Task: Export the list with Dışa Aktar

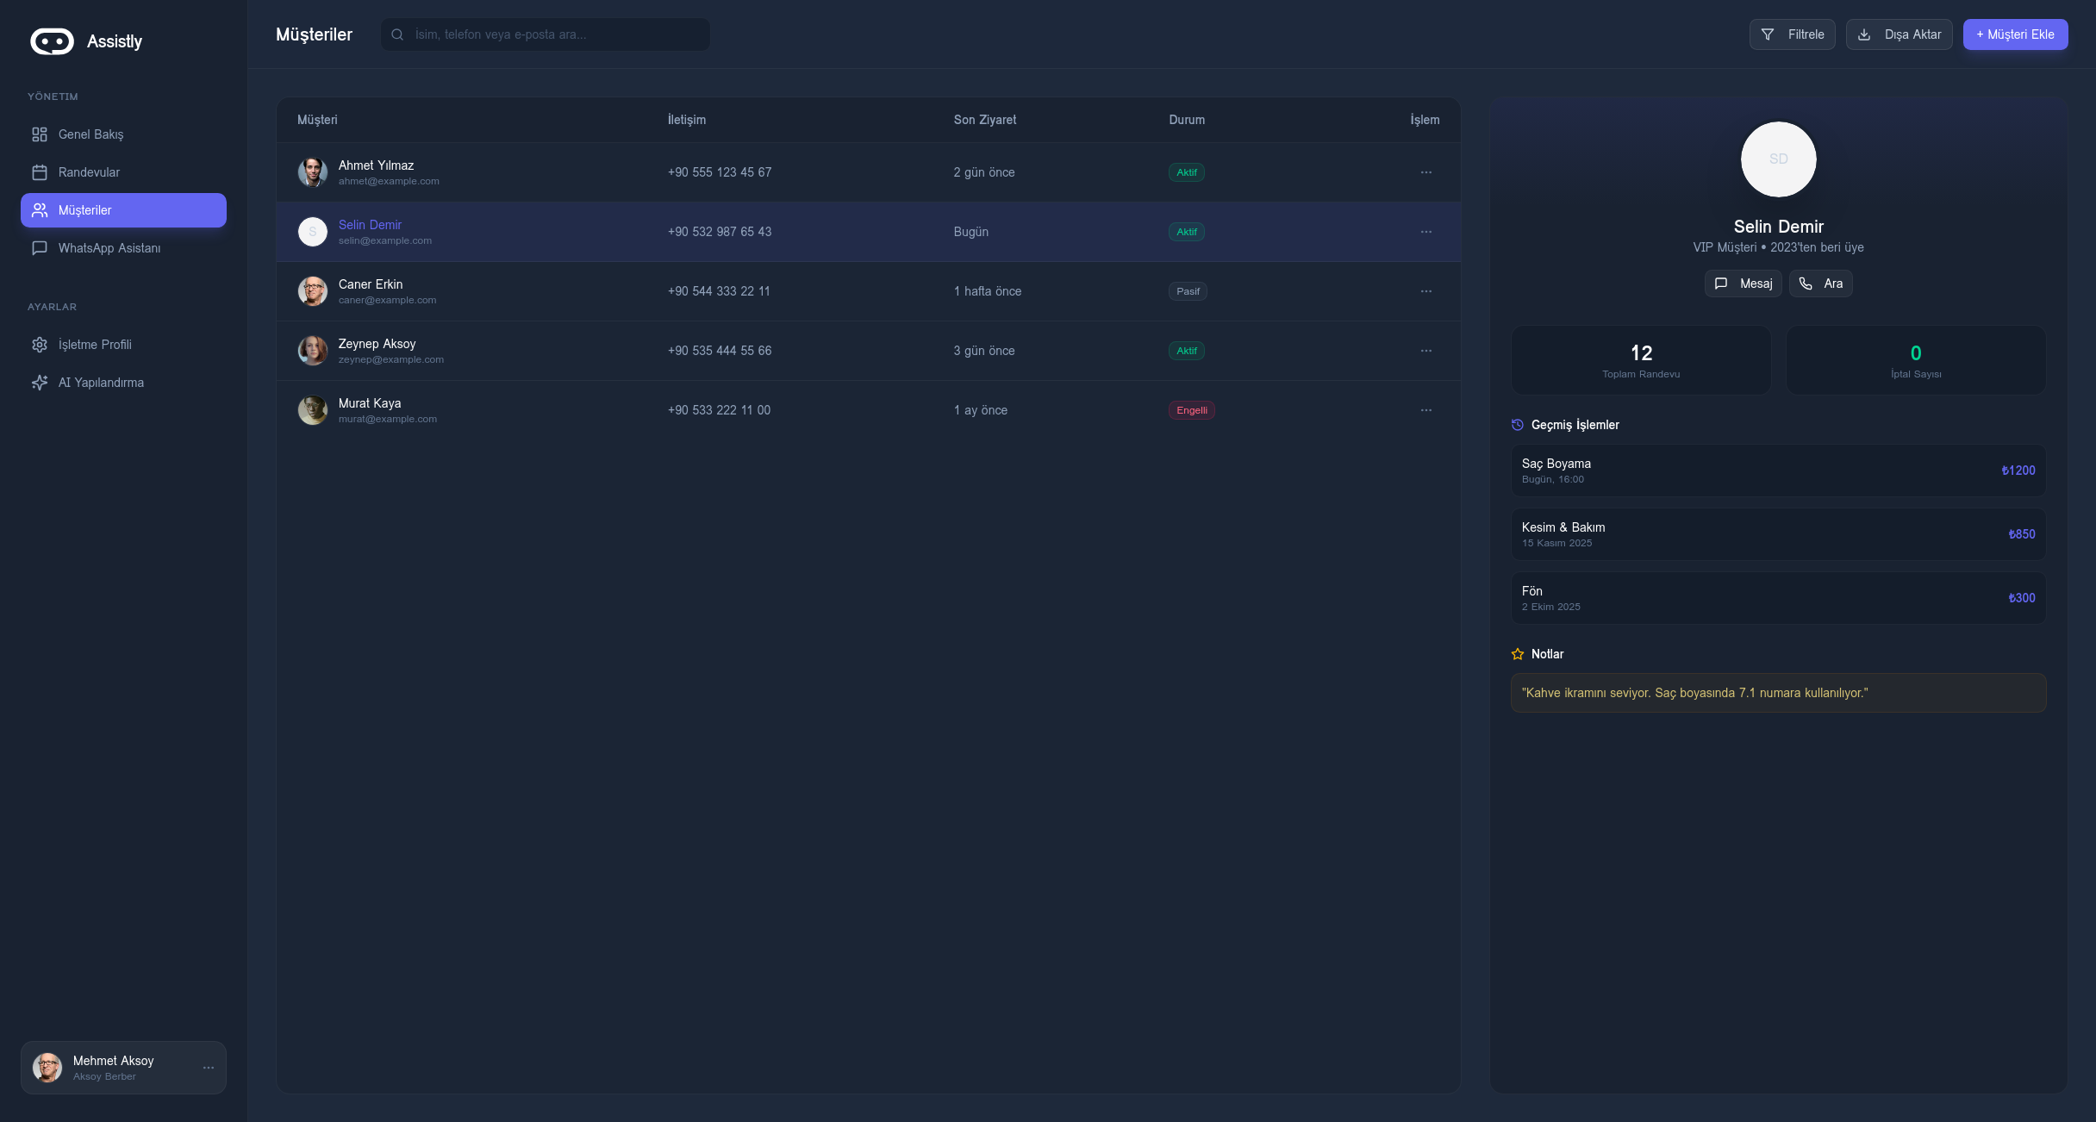Action: tap(1899, 34)
